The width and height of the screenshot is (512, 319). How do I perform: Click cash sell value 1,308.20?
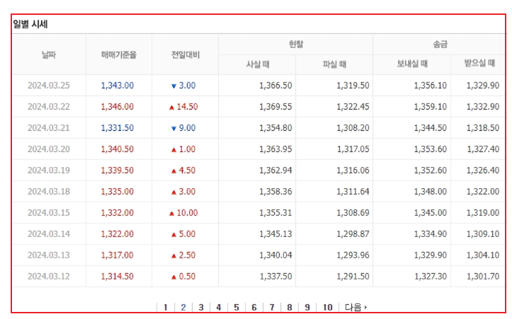coord(353,128)
